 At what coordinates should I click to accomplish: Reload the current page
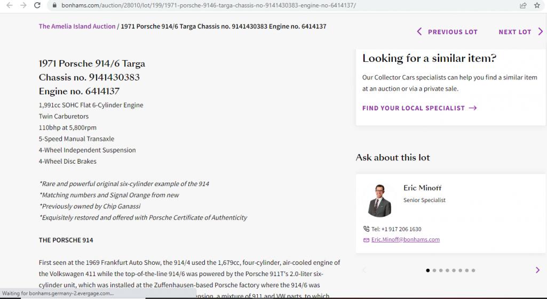[37, 5]
